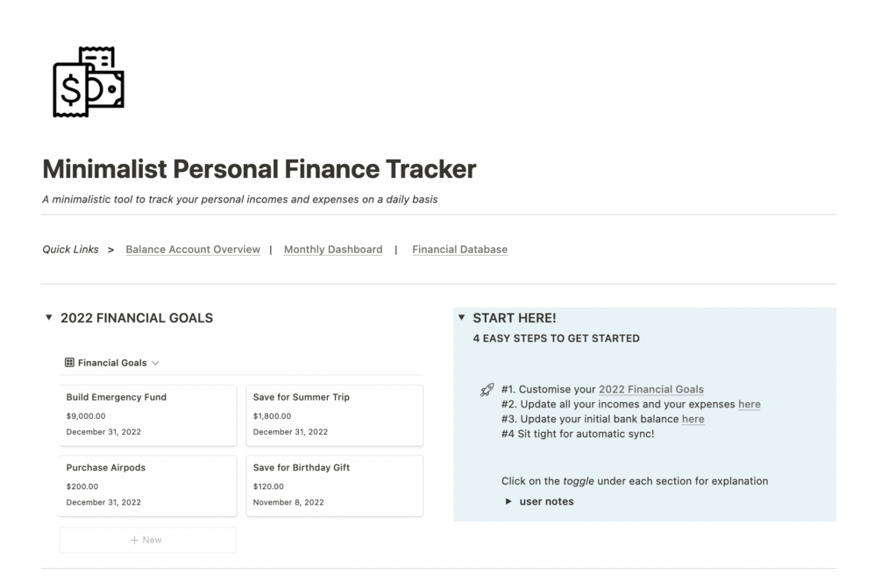The width and height of the screenshot is (881, 581).
Task: Click the plus icon in New card
Action: click(134, 540)
